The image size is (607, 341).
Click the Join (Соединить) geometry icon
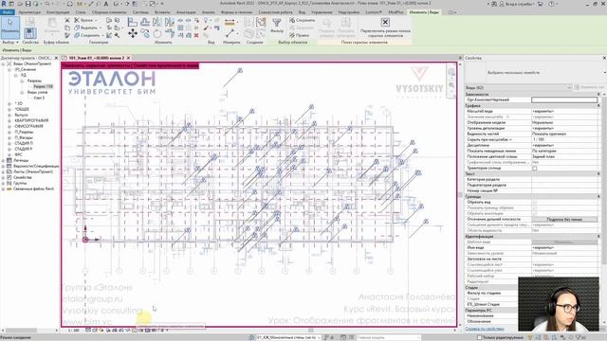pyautogui.click(x=77, y=35)
